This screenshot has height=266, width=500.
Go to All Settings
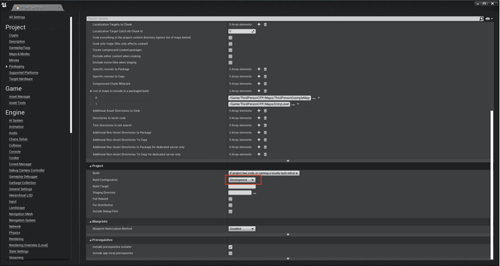pyautogui.click(x=17, y=17)
